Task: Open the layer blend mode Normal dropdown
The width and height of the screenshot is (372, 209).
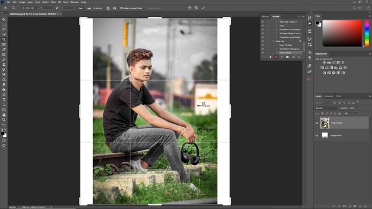Action: point(327,109)
